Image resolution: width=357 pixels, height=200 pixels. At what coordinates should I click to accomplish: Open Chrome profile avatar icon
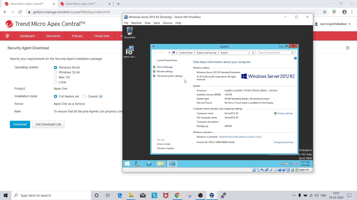344,12
